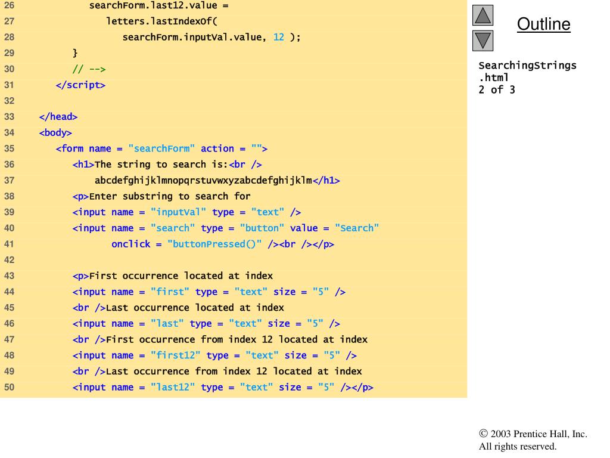Click the "first12" name value
Image resolution: width=610 pixels, height=458 pixels.
click(176, 355)
